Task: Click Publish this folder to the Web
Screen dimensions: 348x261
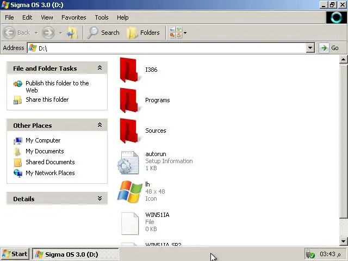Action: pyautogui.click(x=57, y=86)
